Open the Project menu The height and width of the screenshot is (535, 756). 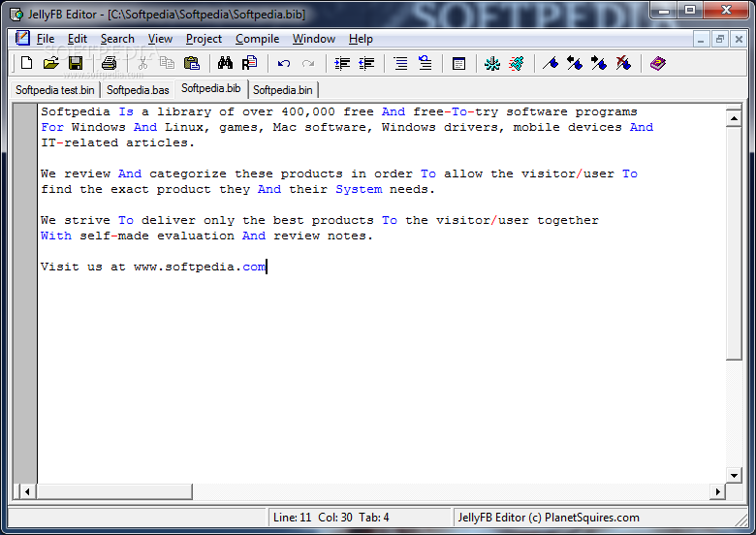204,39
